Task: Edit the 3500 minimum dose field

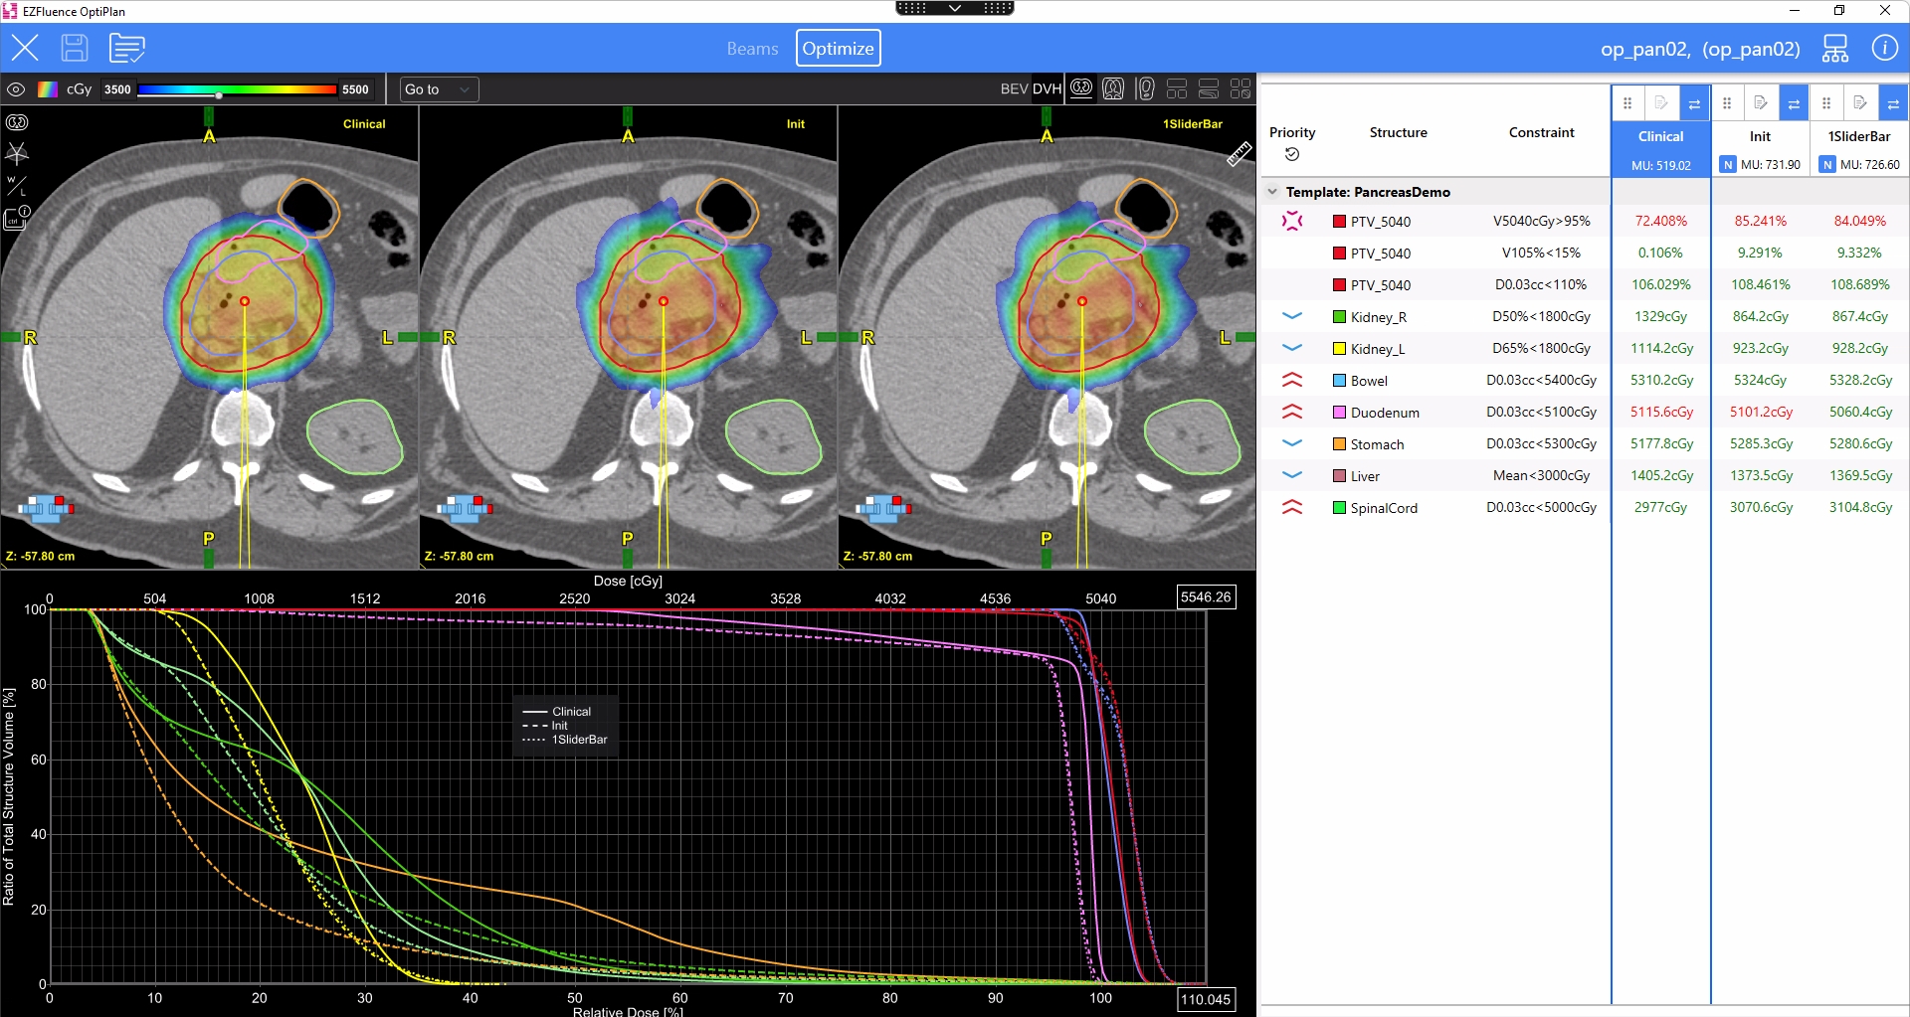Action: tap(117, 89)
